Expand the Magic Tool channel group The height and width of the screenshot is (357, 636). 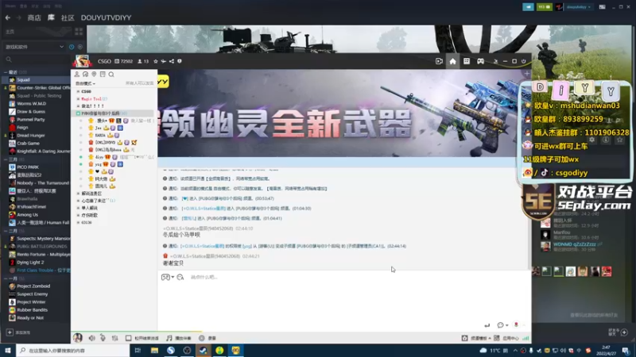(78, 98)
